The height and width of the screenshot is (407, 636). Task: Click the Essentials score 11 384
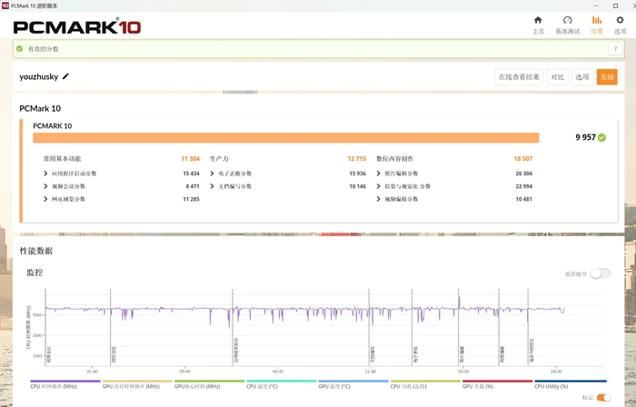click(x=190, y=159)
